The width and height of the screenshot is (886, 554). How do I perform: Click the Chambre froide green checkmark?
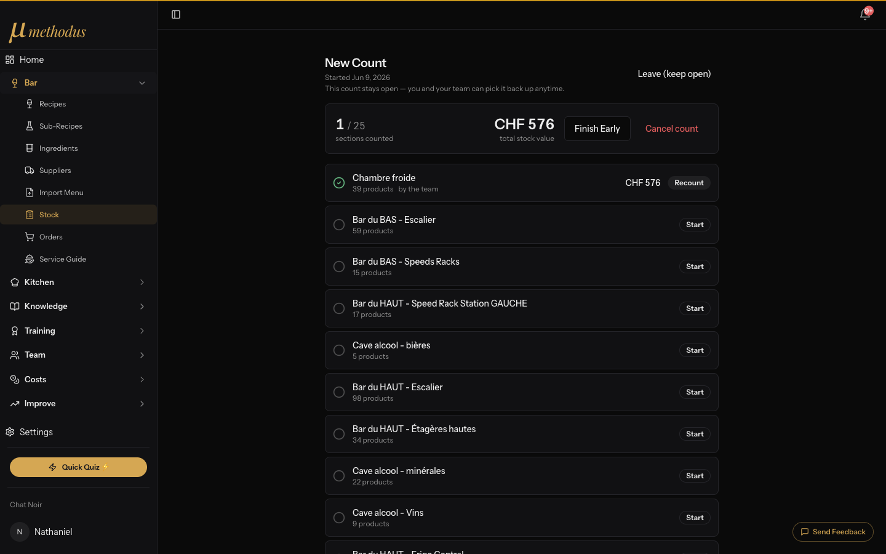point(339,183)
